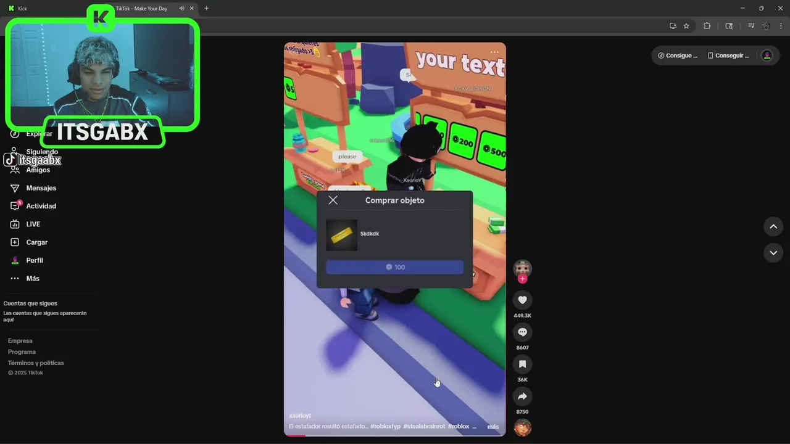Screen dimensions: 790x444
Task: Follow creator with red plus badge
Action: (x=522, y=279)
